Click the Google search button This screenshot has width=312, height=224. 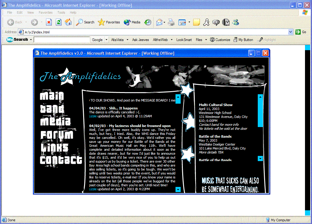pyautogui.click(x=97, y=40)
